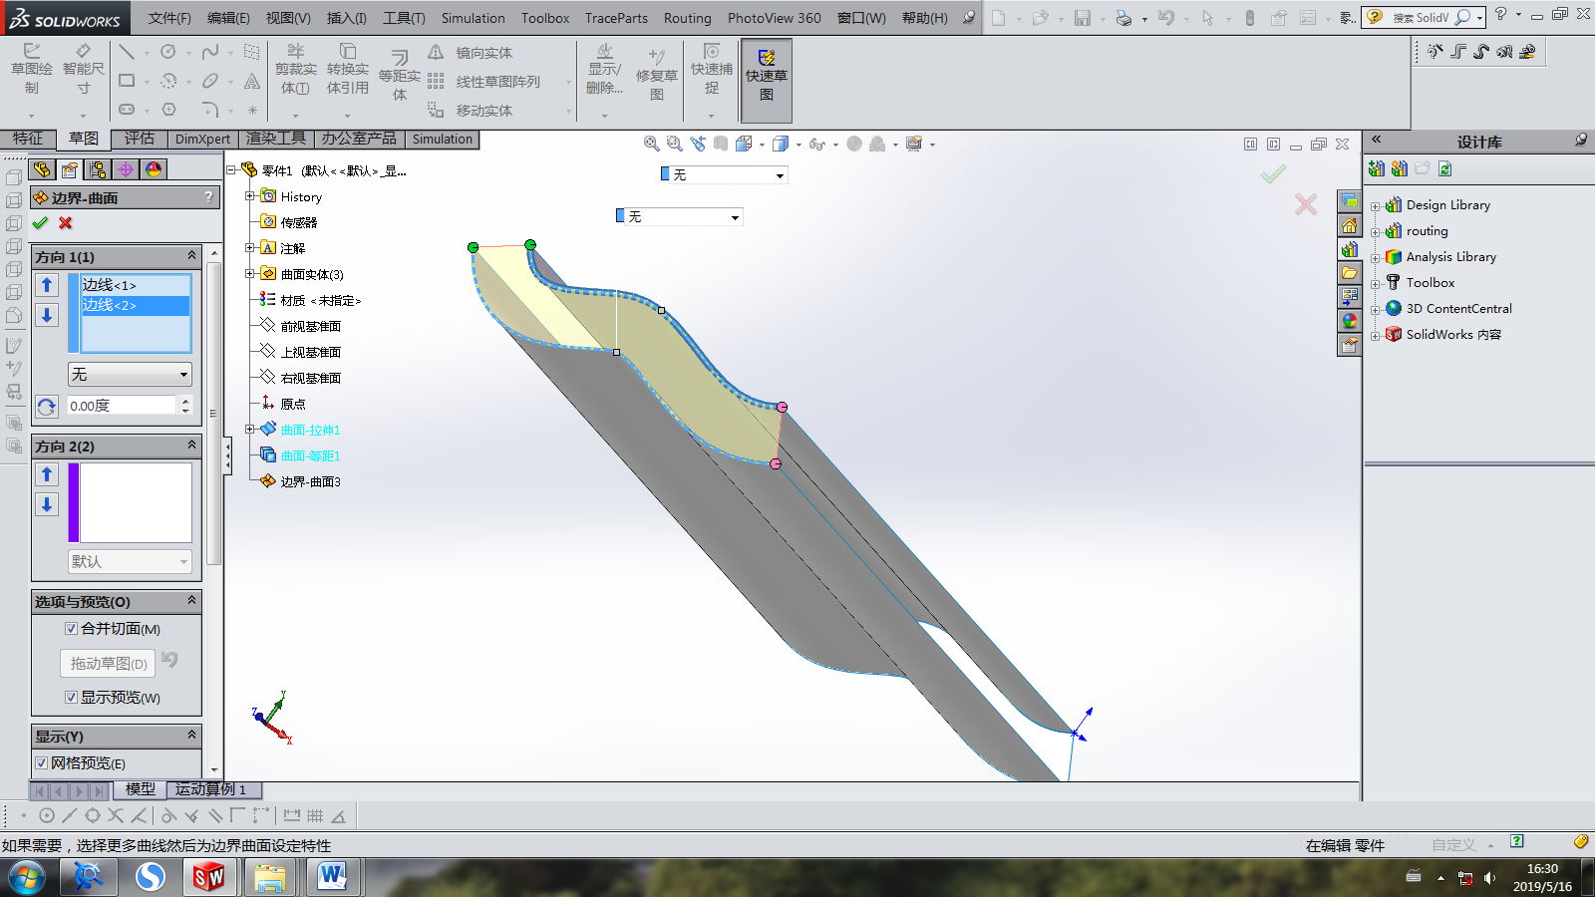Screen dimensions: 1595x897
Task: Toggle the Merge tangent faces (合并切面) checkbox
Action: click(72, 629)
